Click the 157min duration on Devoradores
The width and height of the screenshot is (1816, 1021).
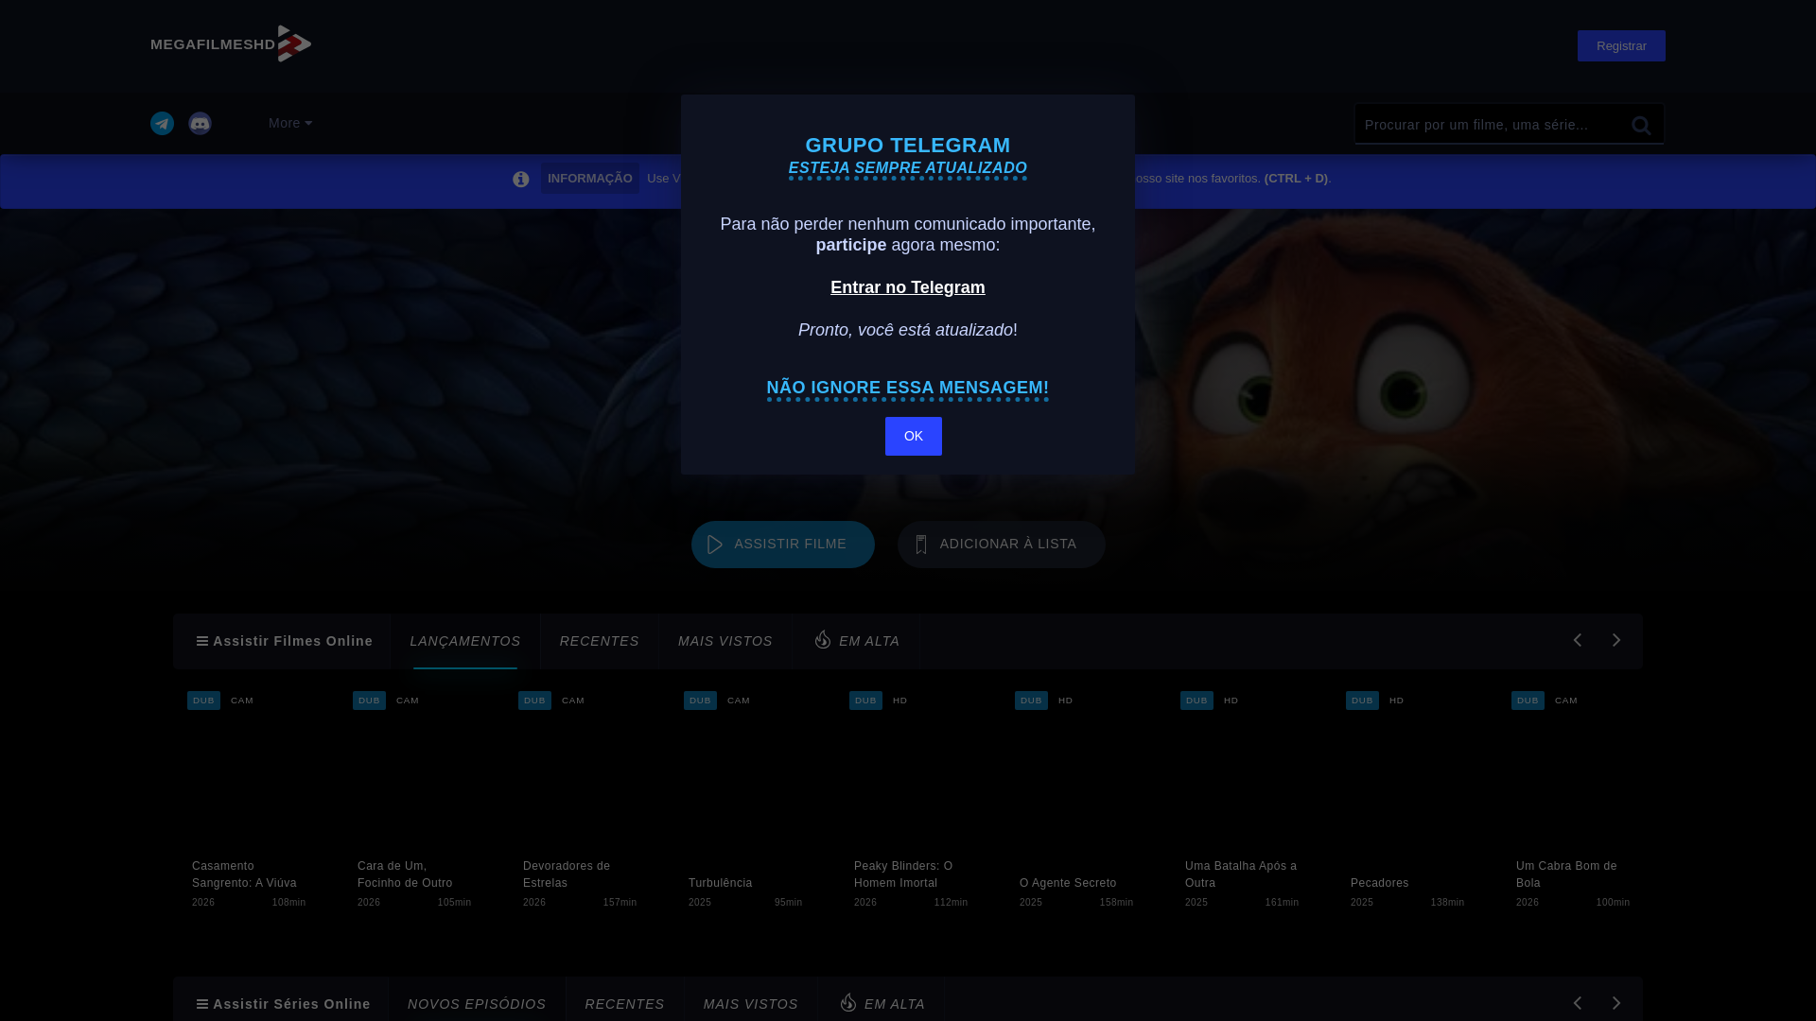coord(620,903)
